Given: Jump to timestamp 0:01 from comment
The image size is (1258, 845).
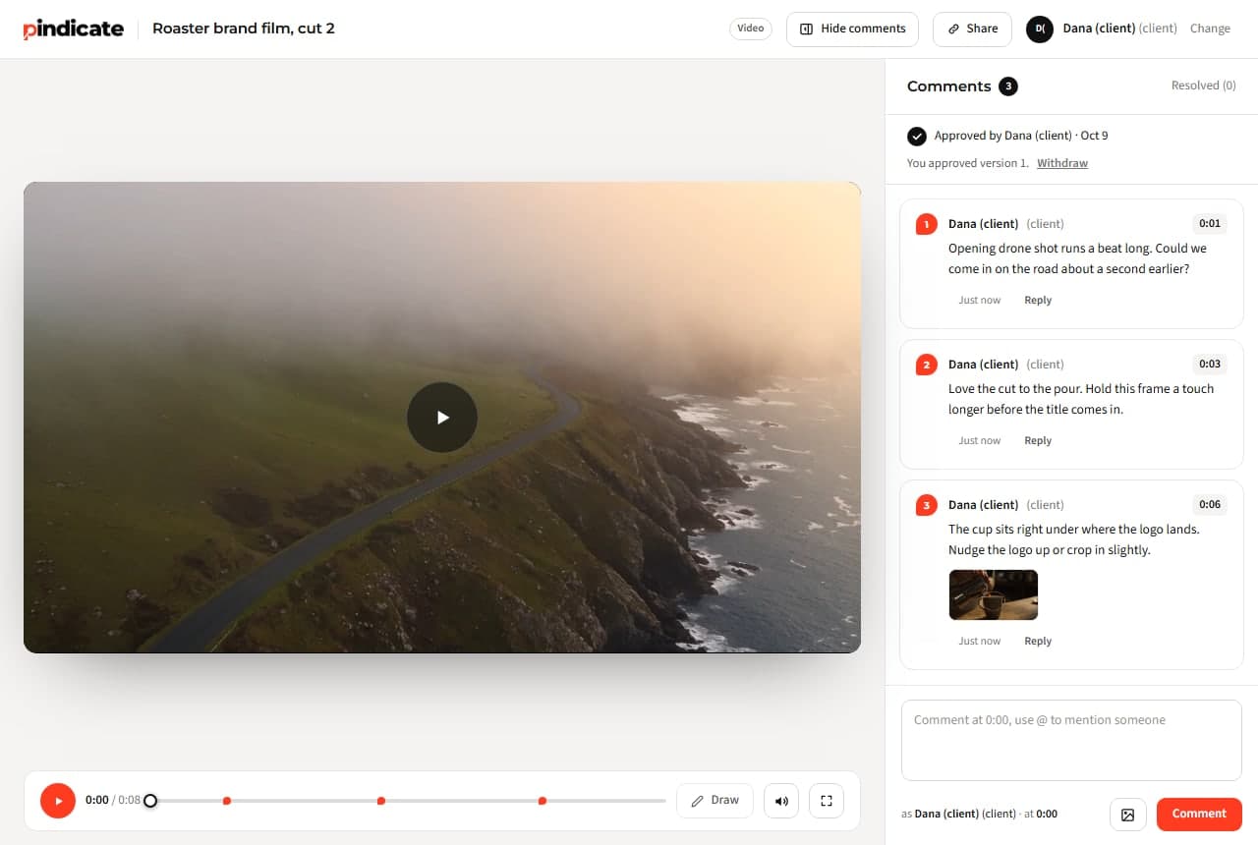Looking at the screenshot, I should pyautogui.click(x=1210, y=224).
